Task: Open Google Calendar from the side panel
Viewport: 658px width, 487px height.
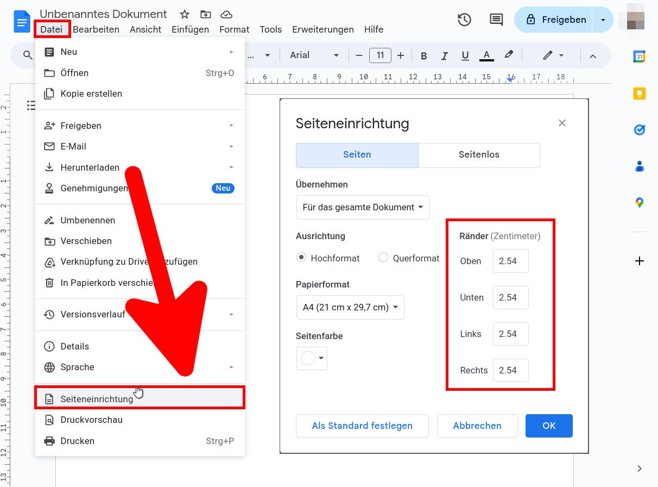Action: pos(640,56)
